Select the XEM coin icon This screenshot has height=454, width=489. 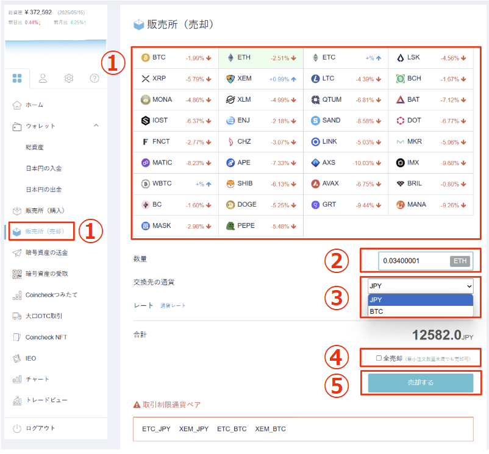point(230,79)
